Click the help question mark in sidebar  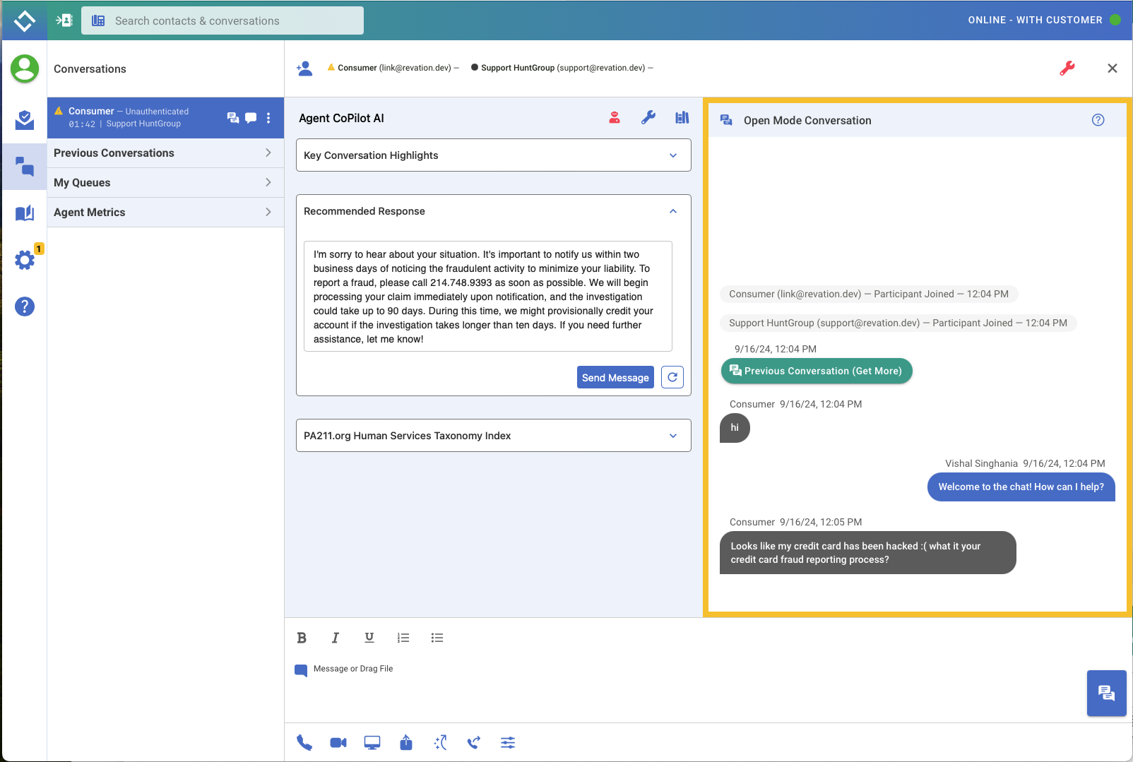tap(25, 306)
